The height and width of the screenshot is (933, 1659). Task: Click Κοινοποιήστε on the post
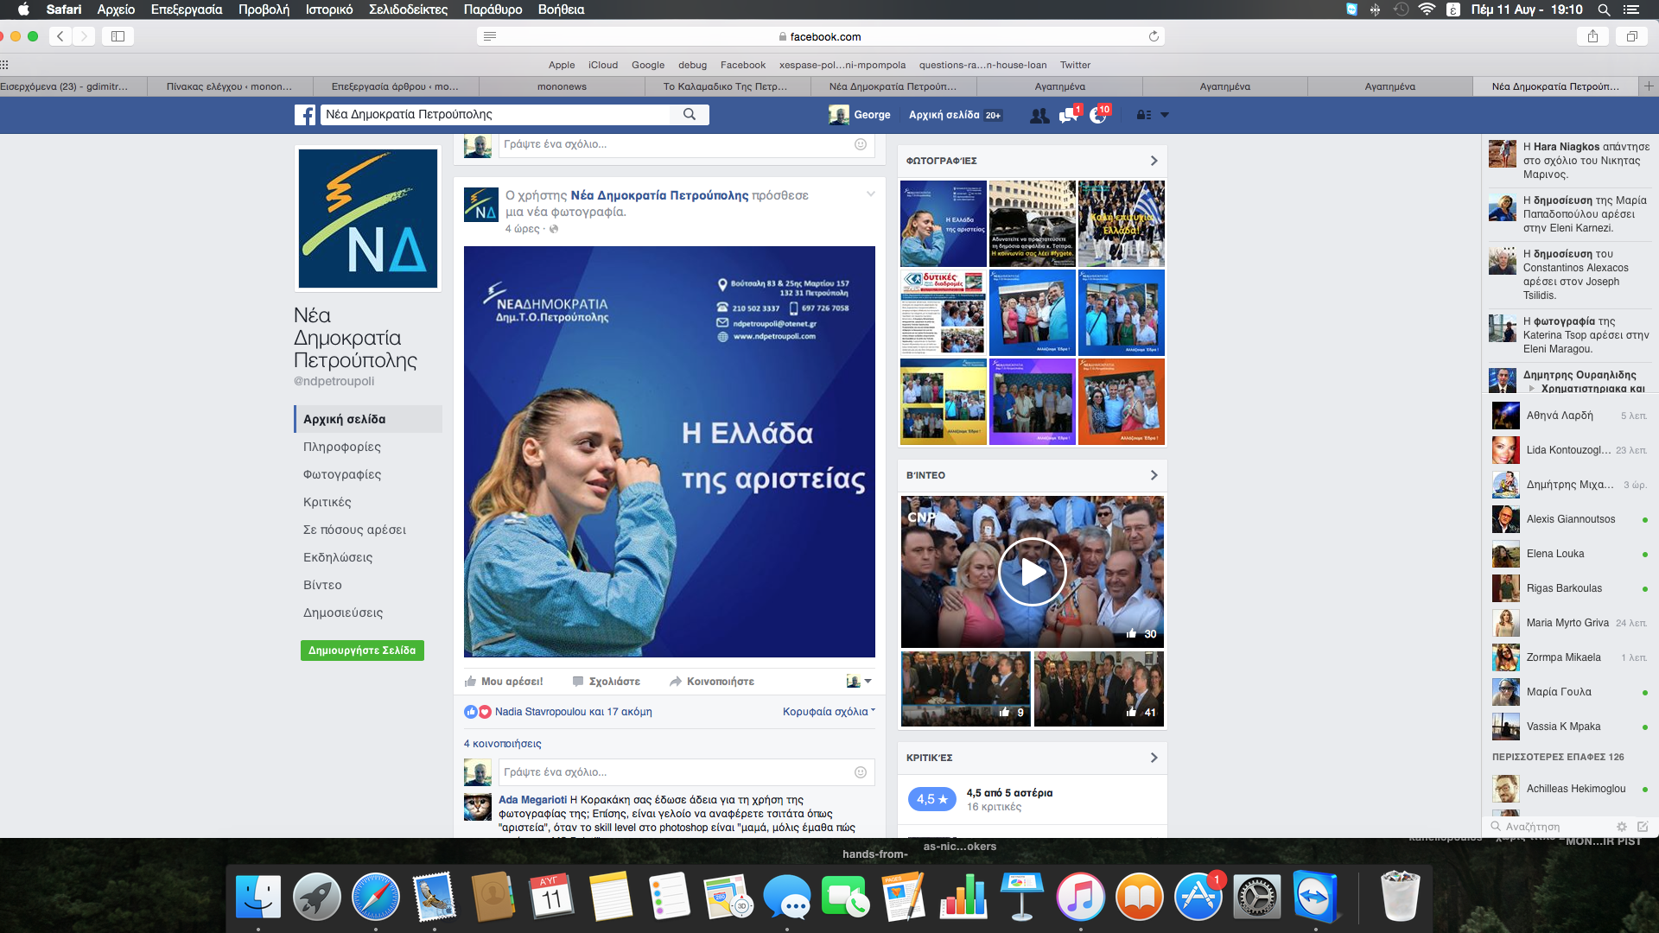(712, 682)
